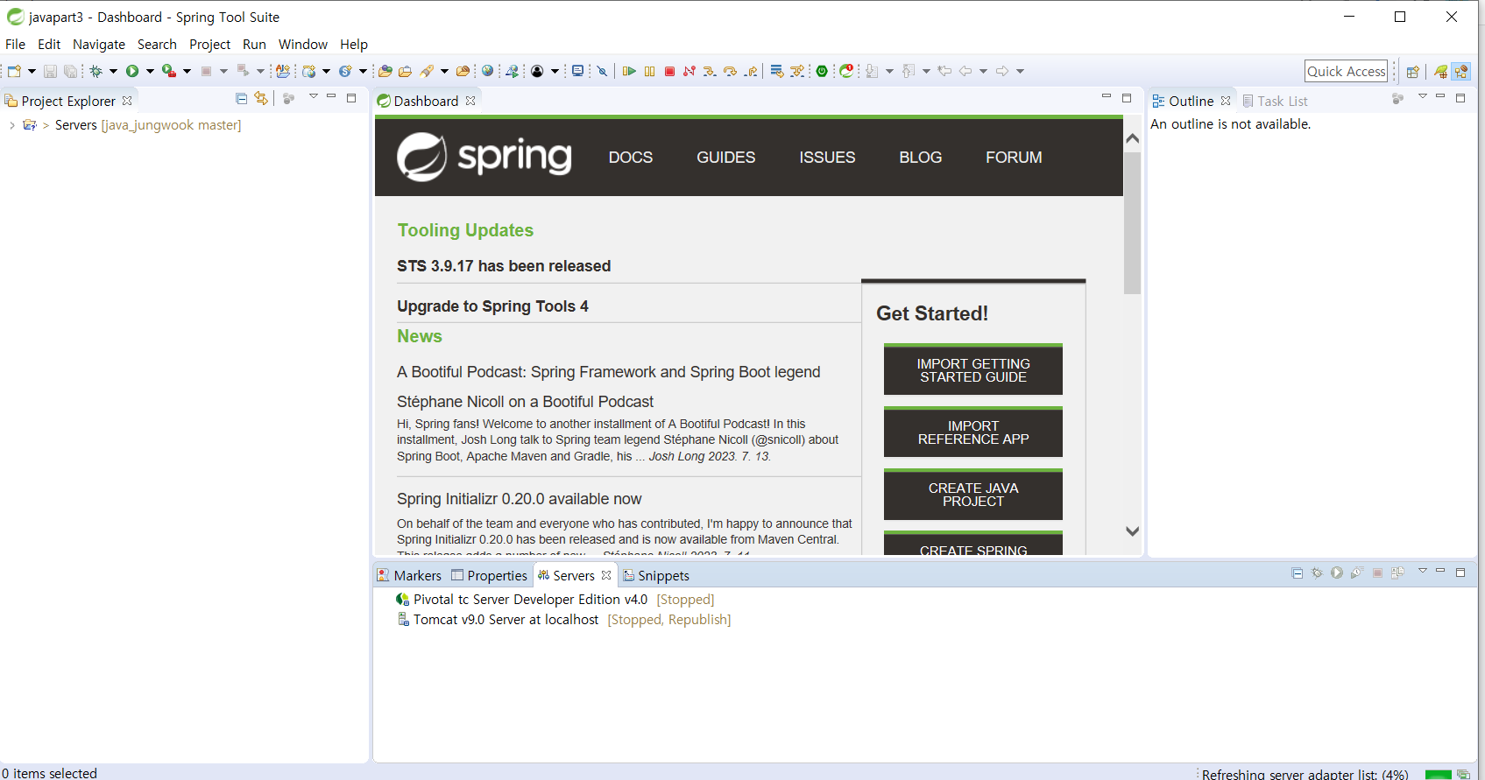This screenshot has height=780, width=1485.
Task: Open 'Spring Initializr 0.20.0 available now' article
Action: tap(520, 499)
